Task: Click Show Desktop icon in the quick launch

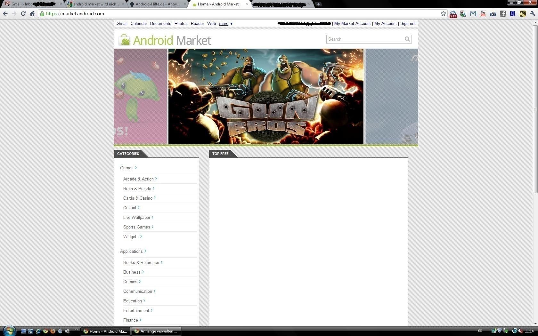Action: coord(23,331)
